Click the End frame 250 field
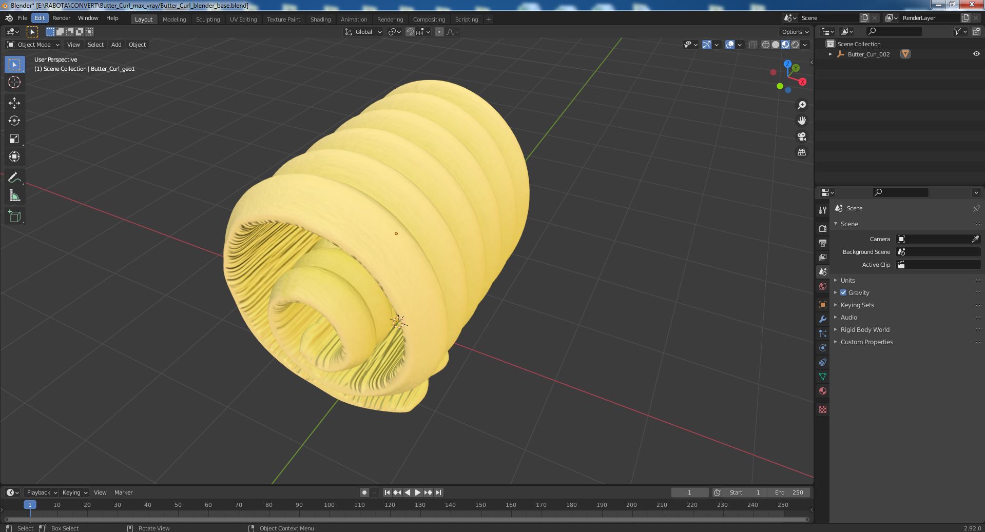 pos(789,492)
